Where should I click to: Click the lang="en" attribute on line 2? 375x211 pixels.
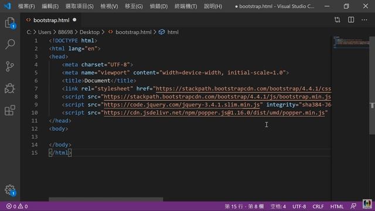click(83, 49)
